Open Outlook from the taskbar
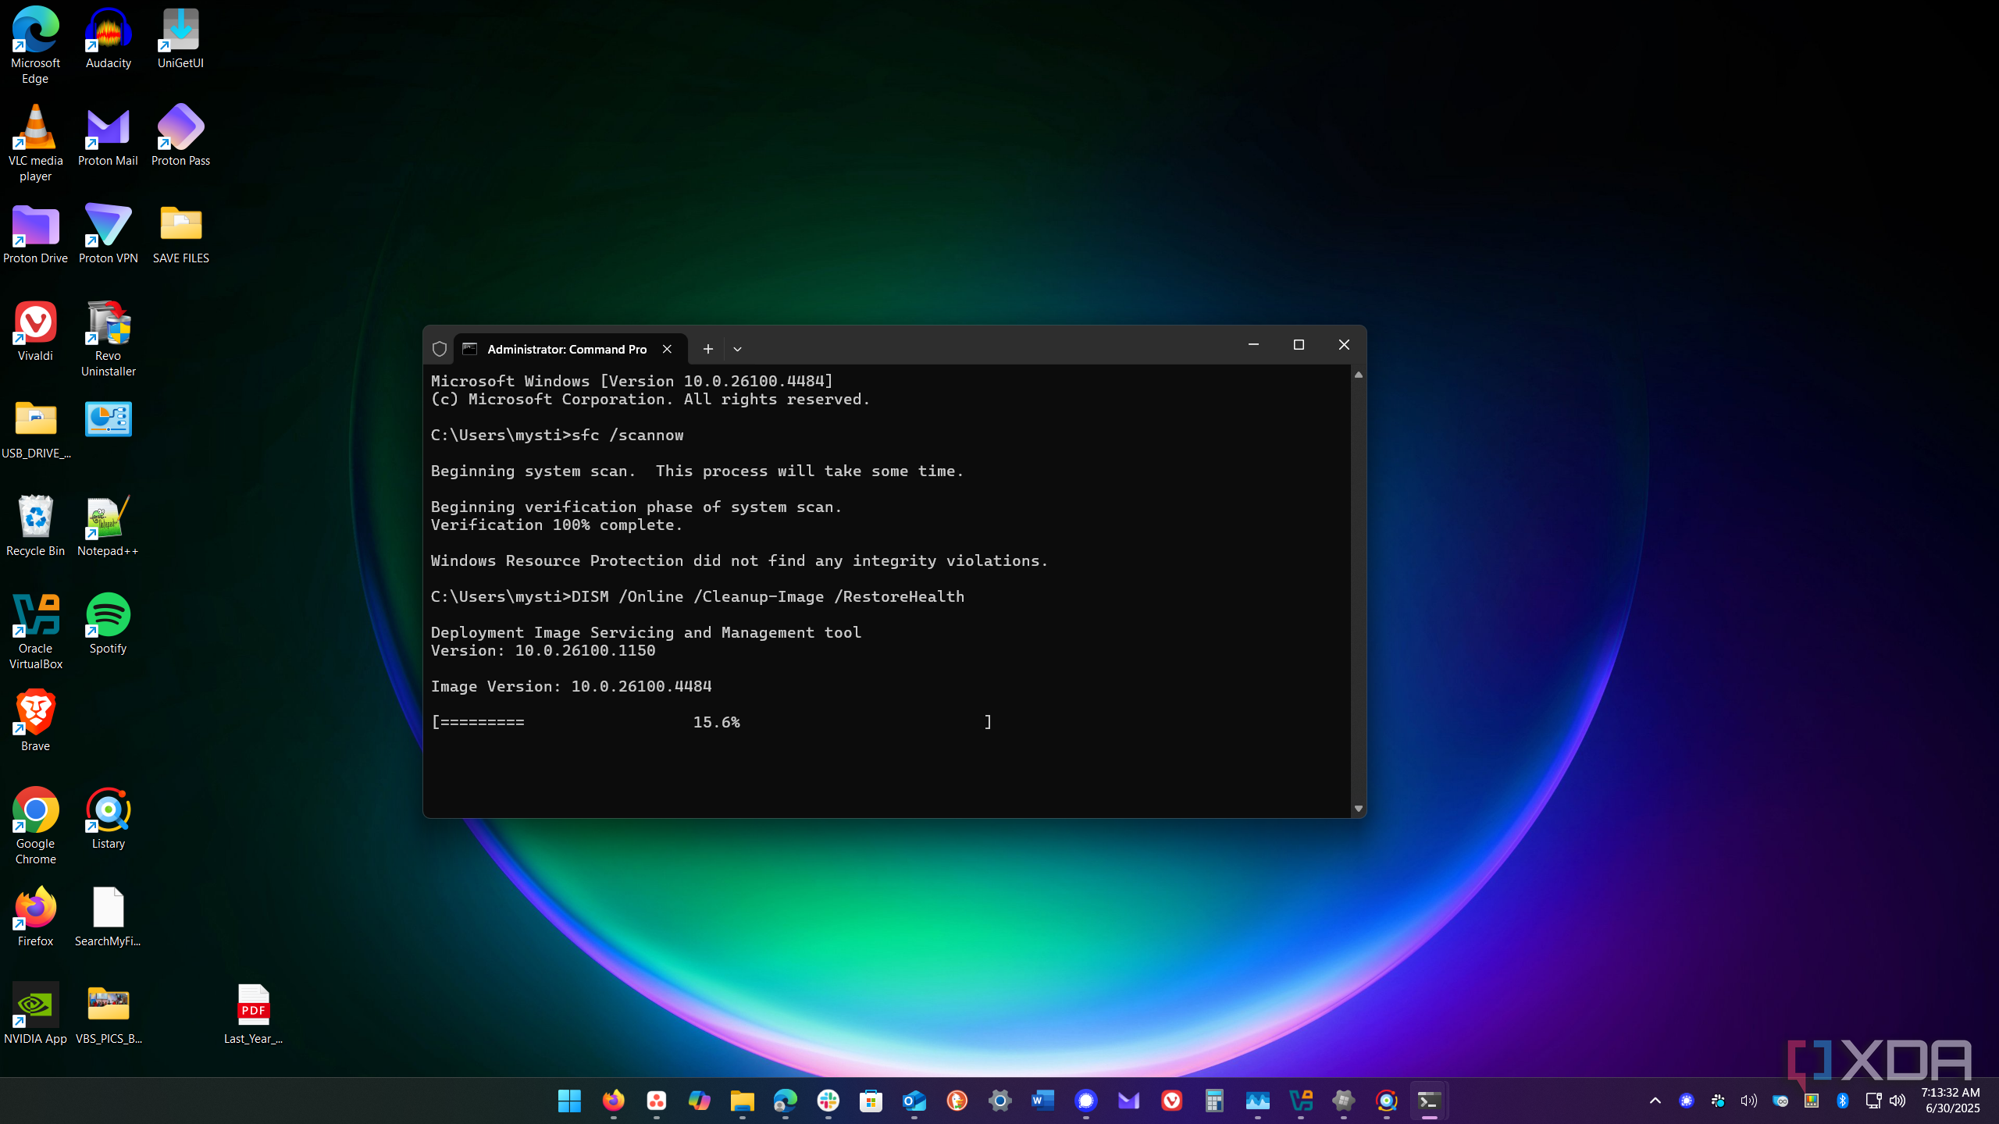 (914, 1101)
